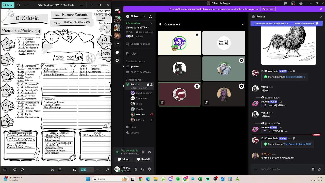Open Discord help question mark icon
Screen dimensions: 325x183
[301, 3]
